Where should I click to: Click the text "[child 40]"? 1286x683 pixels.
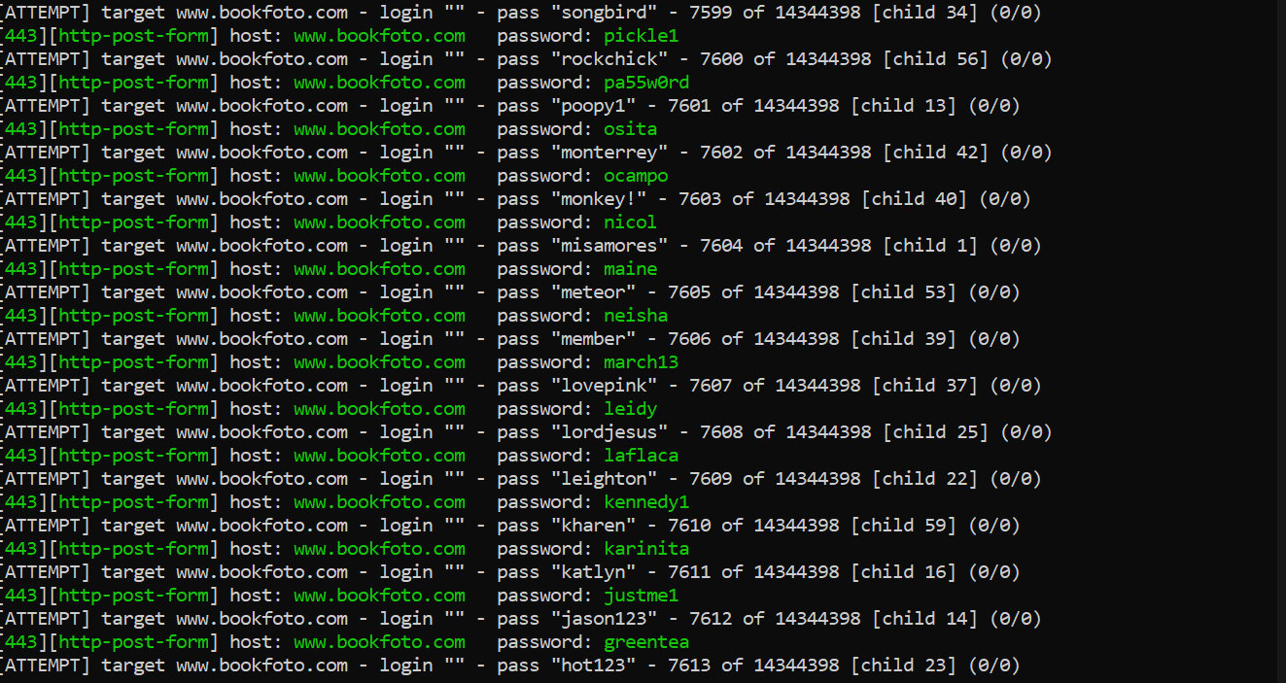pos(913,199)
